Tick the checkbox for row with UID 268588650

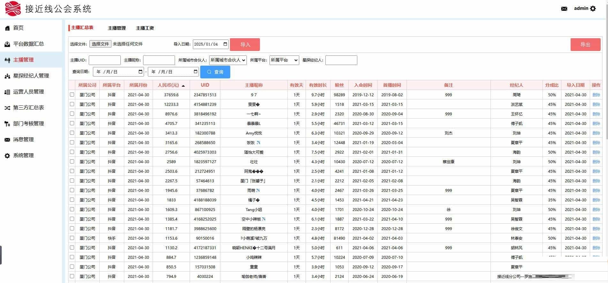pyautogui.click(x=72, y=142)
